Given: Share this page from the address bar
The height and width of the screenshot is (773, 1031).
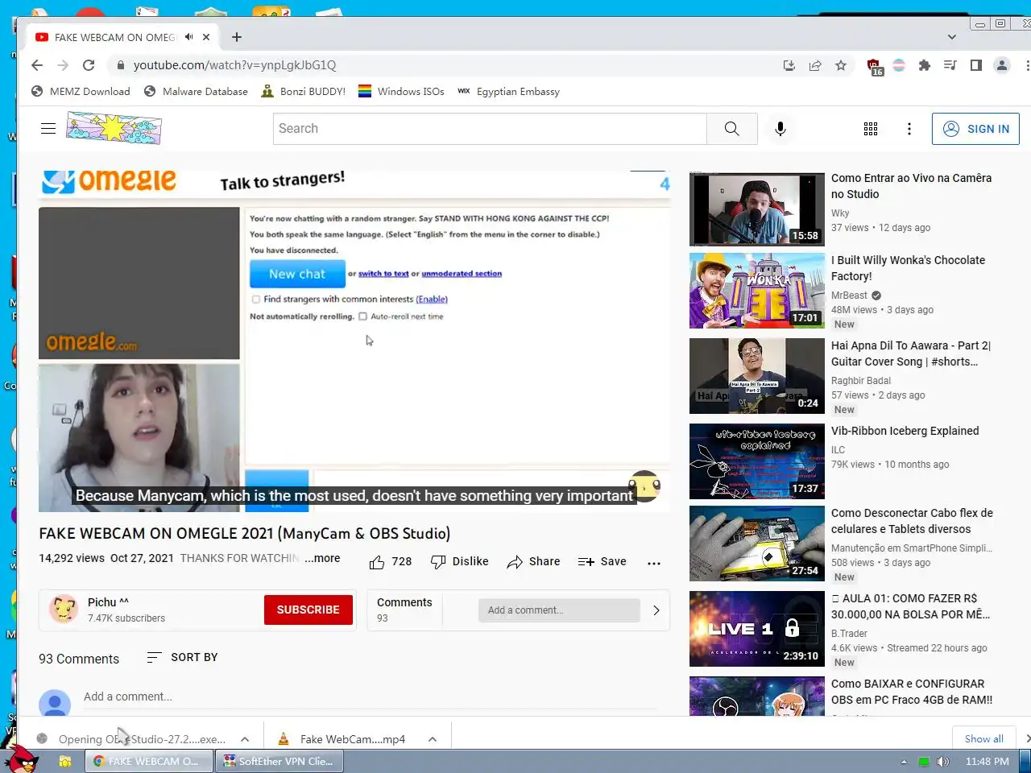Looking at the screenshot, I should (815, 65).
